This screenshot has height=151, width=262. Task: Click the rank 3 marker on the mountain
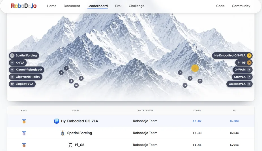coord(180,72)
